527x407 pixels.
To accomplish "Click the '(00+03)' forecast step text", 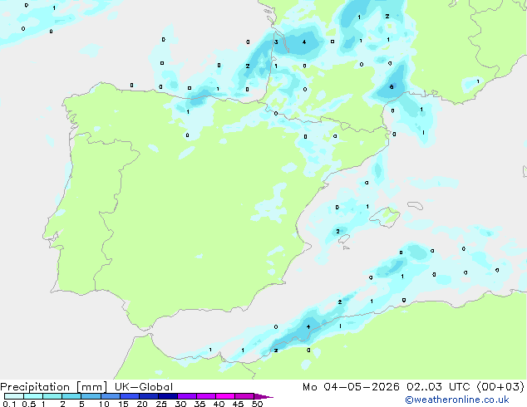I will pos(500,387).
